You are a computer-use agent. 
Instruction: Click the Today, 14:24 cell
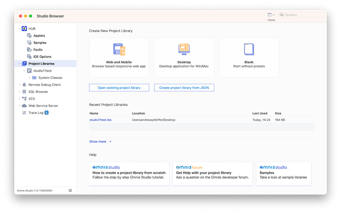point(261,120)
